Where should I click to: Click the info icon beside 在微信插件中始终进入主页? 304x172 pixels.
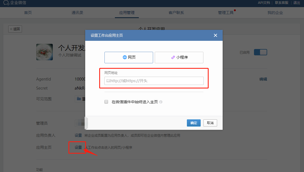tap(161, 102)
